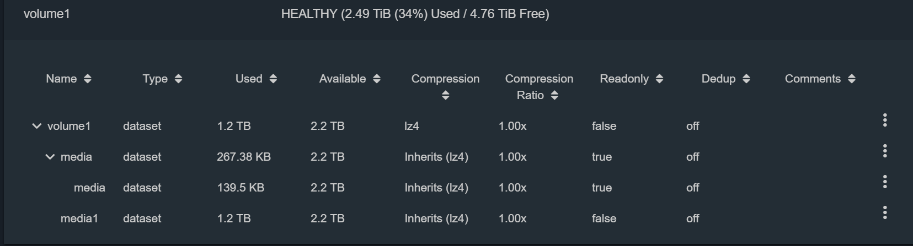Image resolution: width=913 pixels, height=246 pixels.
Task: Sort by Comments column arrows
Action: pos(852,79)
